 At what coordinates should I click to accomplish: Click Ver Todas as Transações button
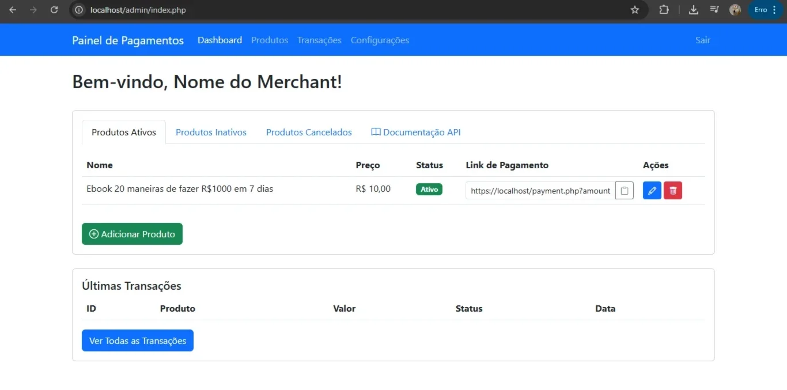click(138, 340)
